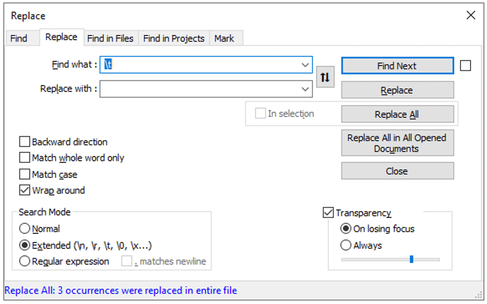Select Regular expression search mode
Screen dimensions: 487x304
pos(24,261)
